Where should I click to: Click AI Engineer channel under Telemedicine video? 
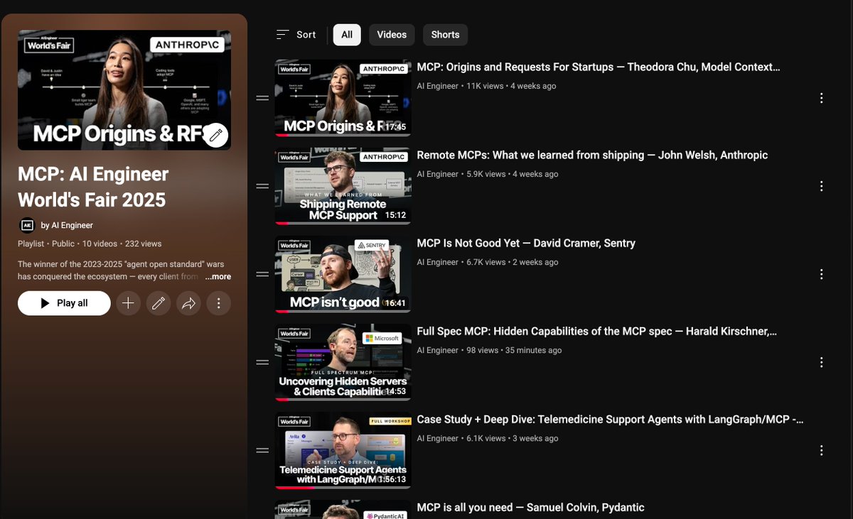437,438
